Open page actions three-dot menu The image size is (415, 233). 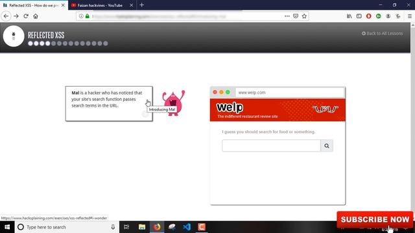point(287,16)
